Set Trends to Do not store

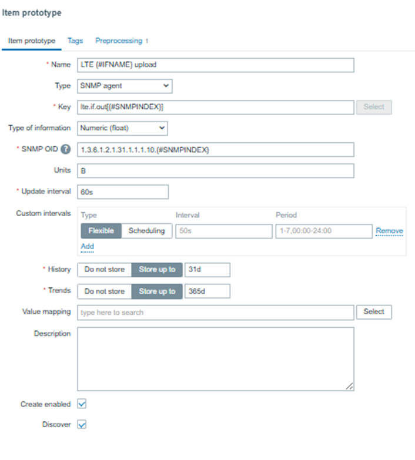coord(104,291)
